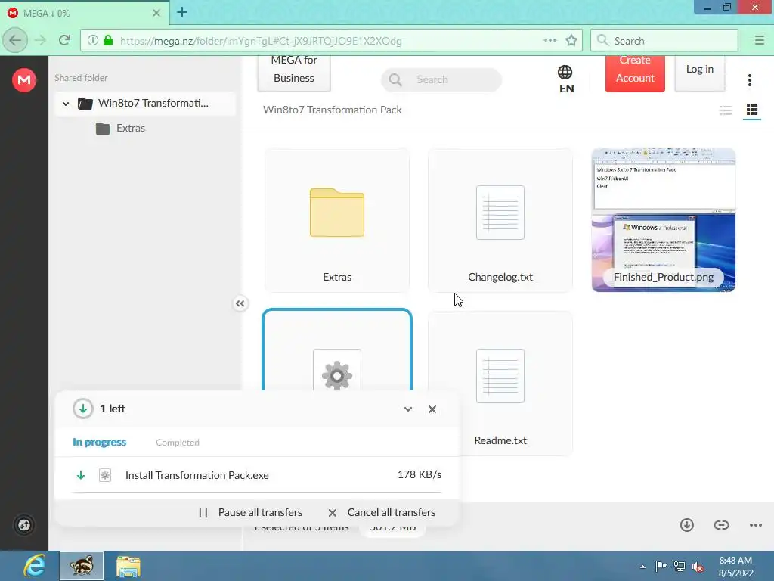The image size is (774, 581).
Task: Show hidden tray icons arrow
Action: [642, 567]
